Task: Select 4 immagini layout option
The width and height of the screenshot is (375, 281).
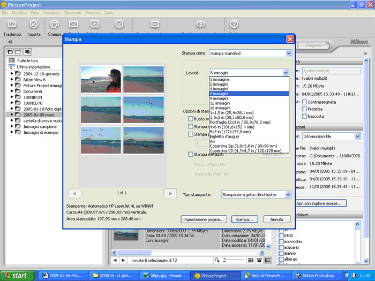Action: [x=249, y=89]
